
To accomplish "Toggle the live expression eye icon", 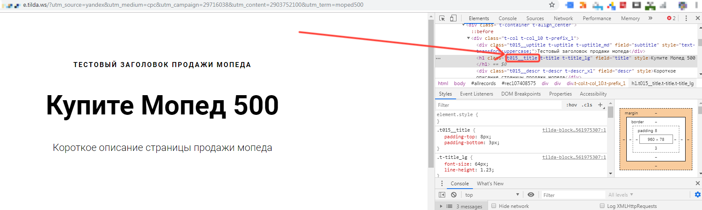I will 531,195.
